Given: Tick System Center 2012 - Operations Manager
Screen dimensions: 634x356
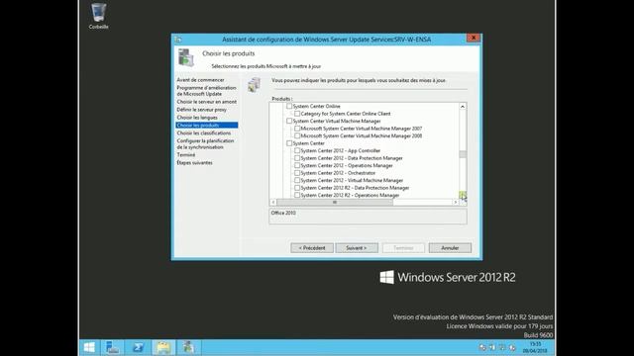Looking at the screenshot, I should (x=297, y=165).
